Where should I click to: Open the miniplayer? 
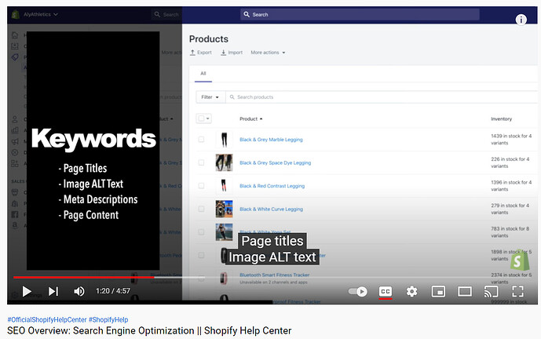click(438, 292)
